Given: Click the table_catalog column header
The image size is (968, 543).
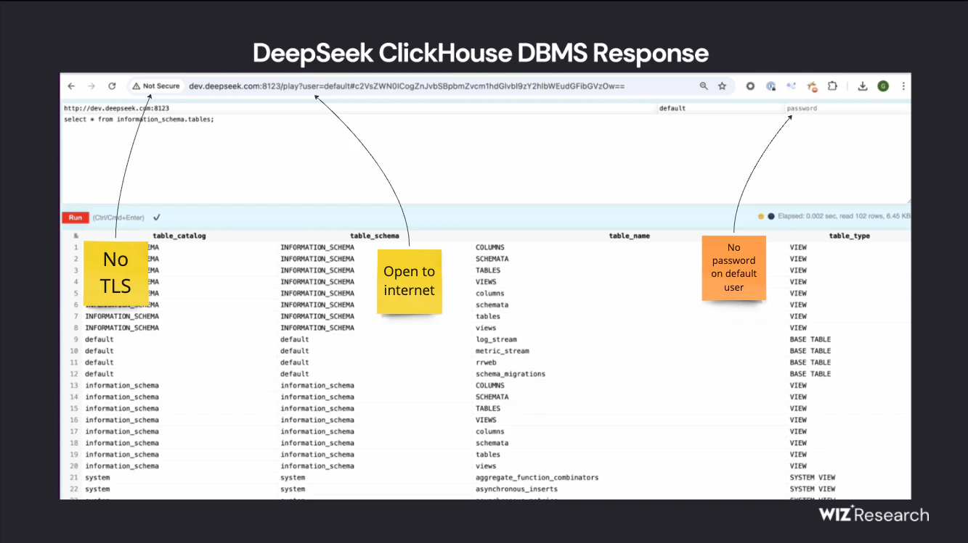Looking at the screenshot, I should click(179, 236).
